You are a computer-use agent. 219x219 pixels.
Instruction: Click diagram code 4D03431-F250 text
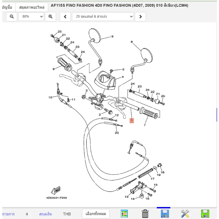point(56,198)
